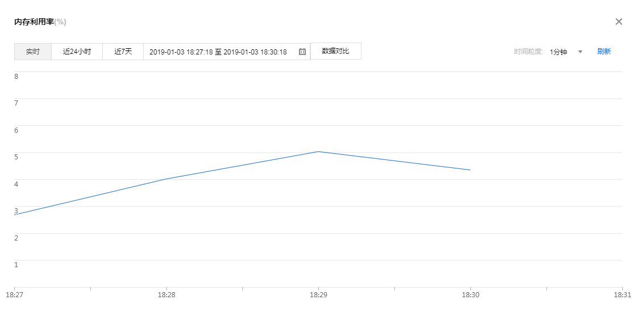Click the line peak at 18:29

coord(318,151)
